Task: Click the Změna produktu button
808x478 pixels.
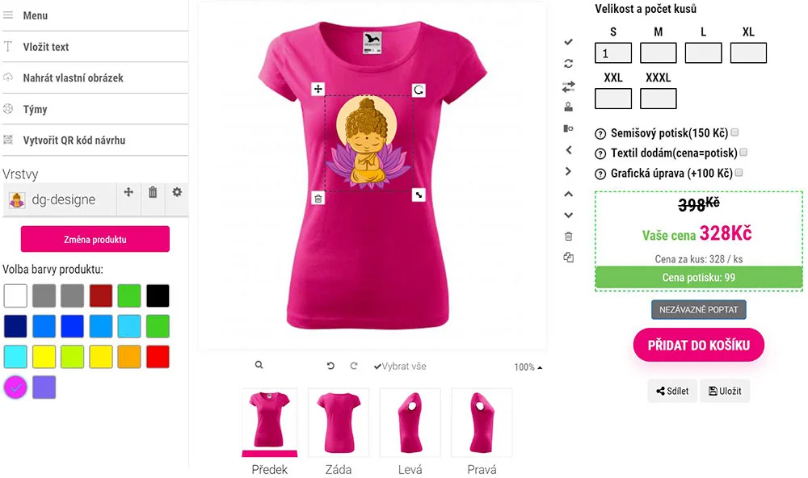Action: [95, 239]
